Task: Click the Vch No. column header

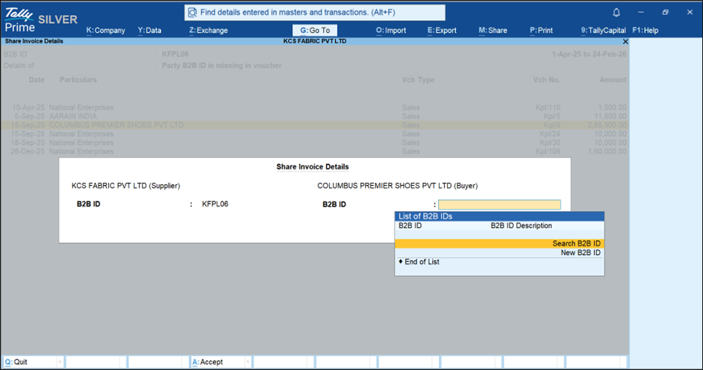Action: coord(546,80)
